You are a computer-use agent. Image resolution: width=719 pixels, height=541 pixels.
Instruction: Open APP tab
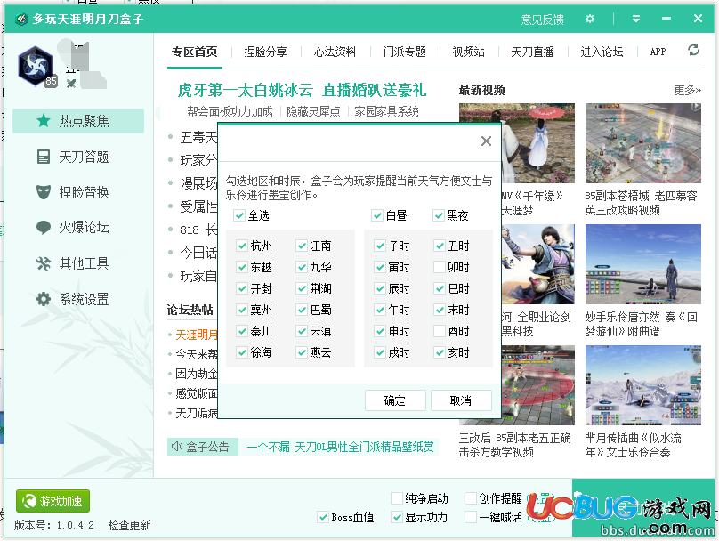(658, 52)
